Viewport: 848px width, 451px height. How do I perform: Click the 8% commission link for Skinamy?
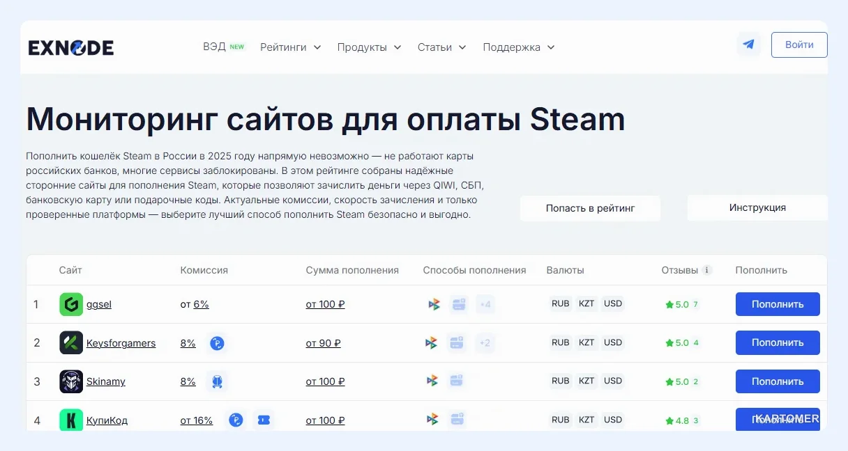coord(188,381)
